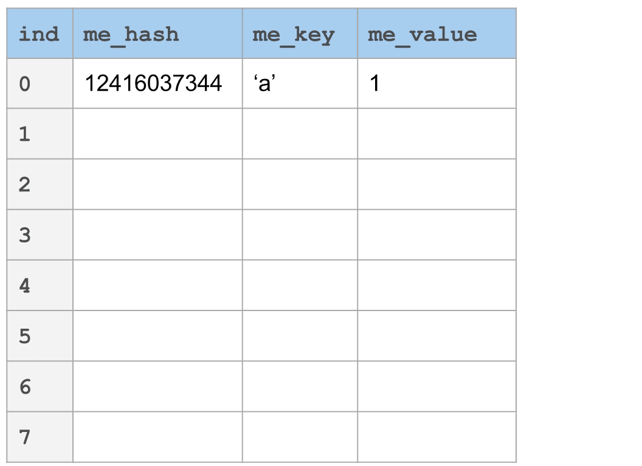
Task: Select the key cell containing 'a'
Action: 300,83
